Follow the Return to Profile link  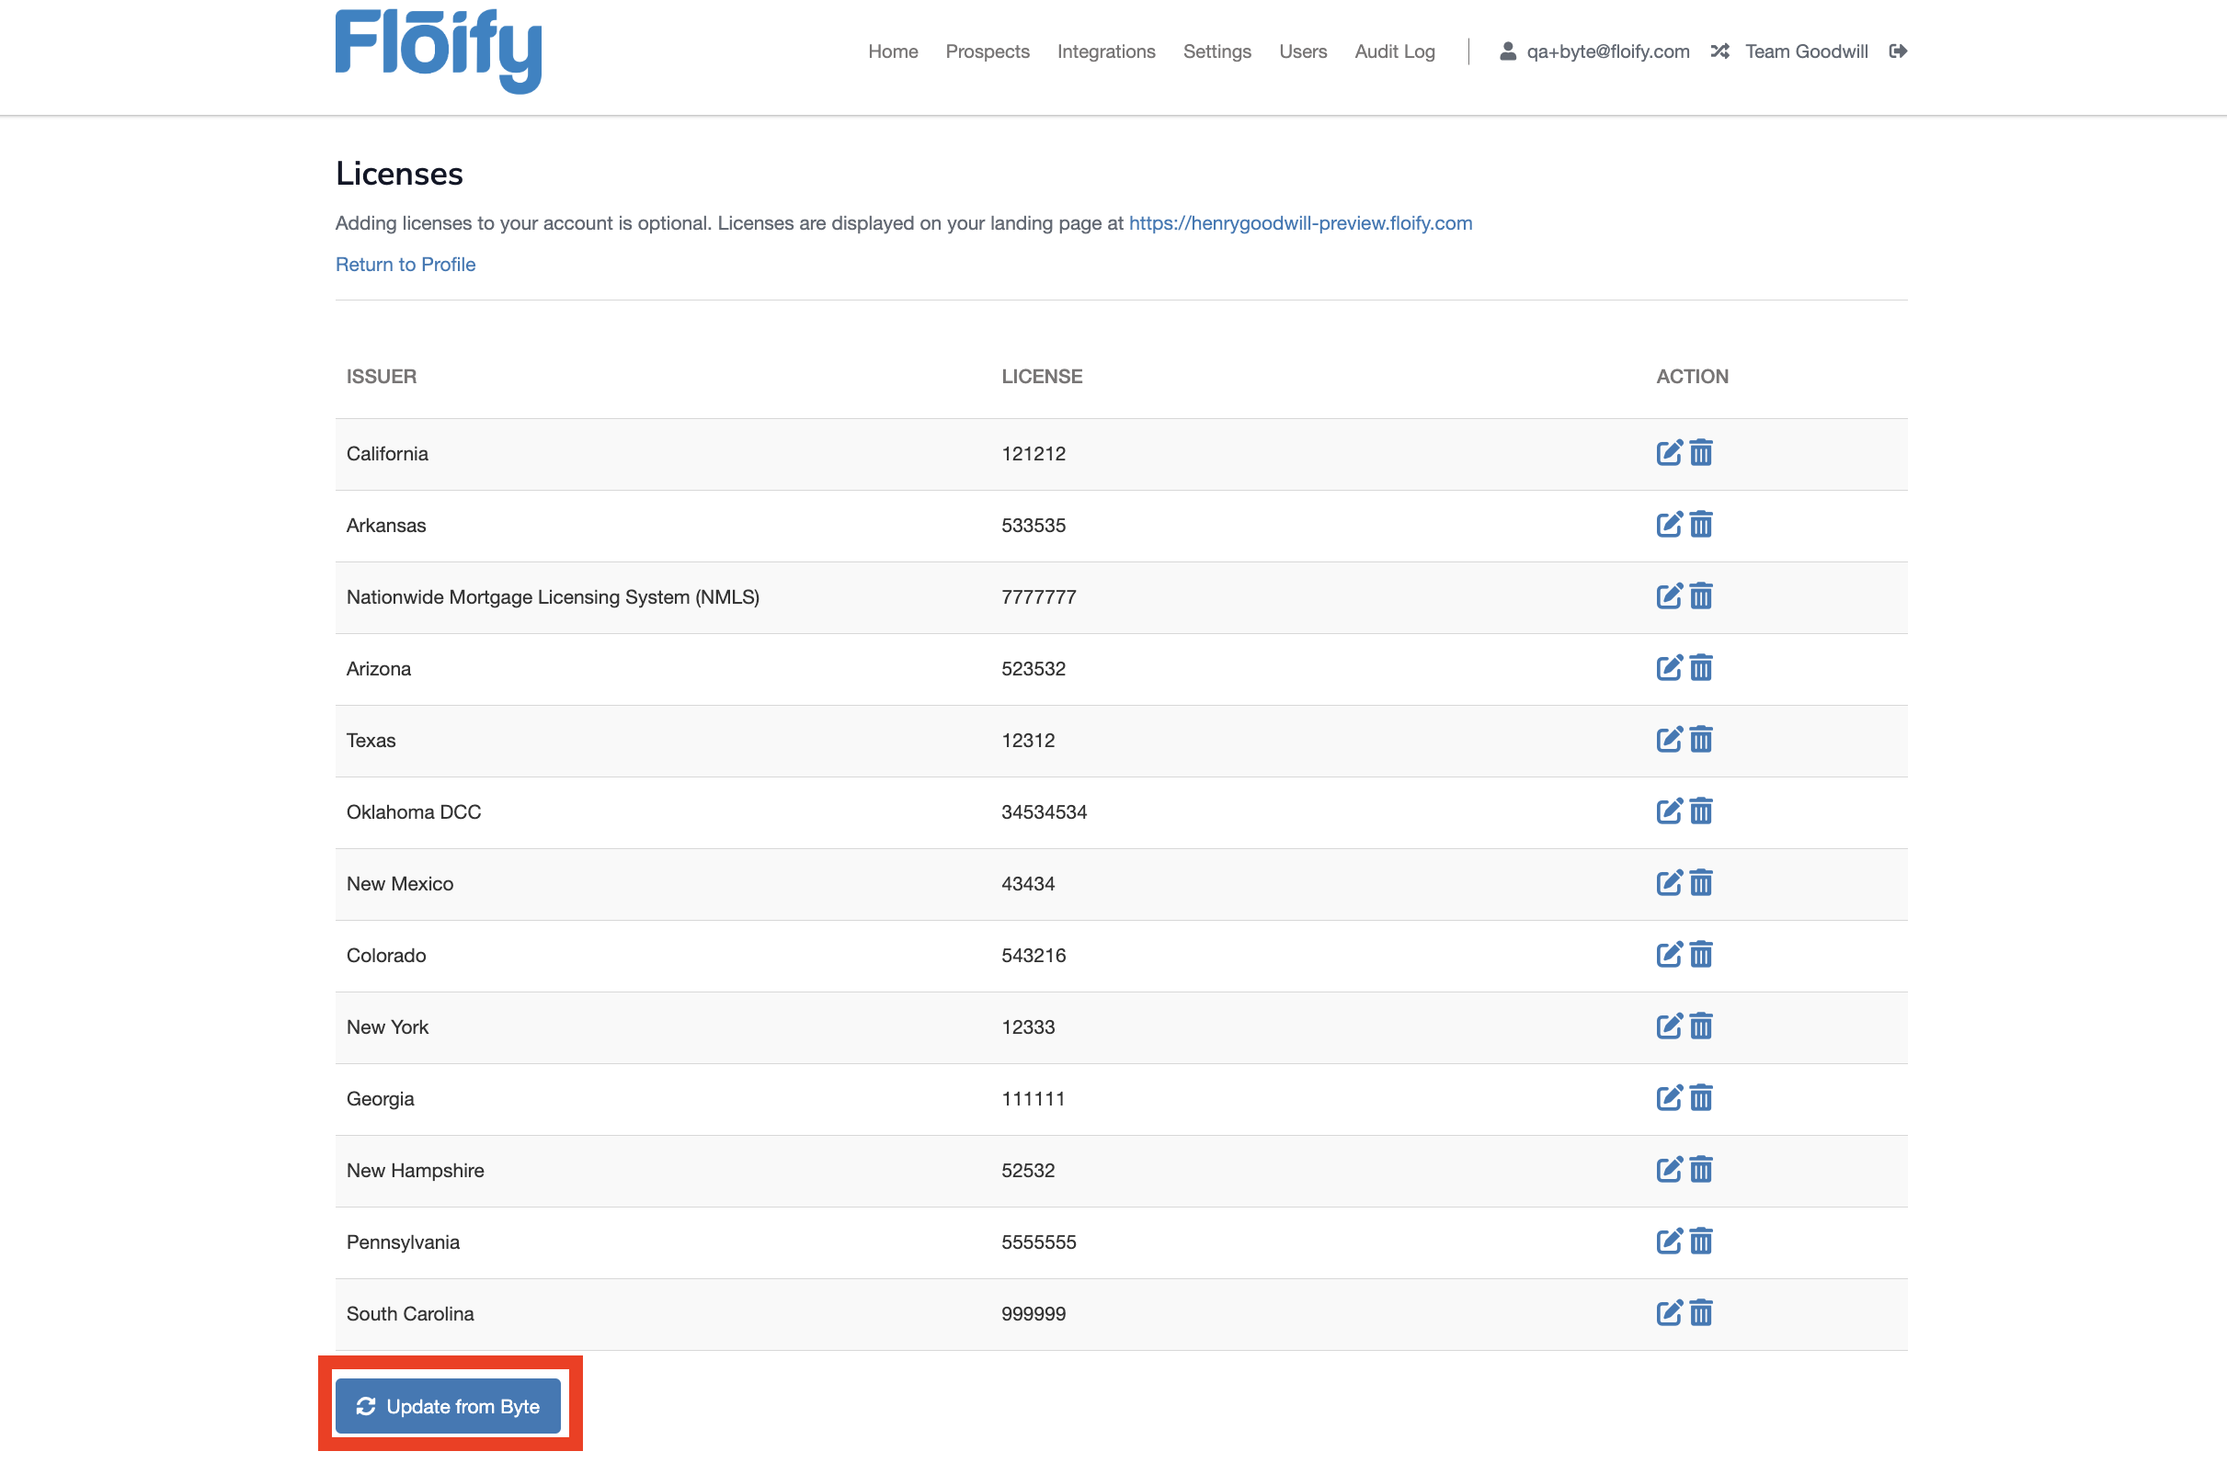405,264
